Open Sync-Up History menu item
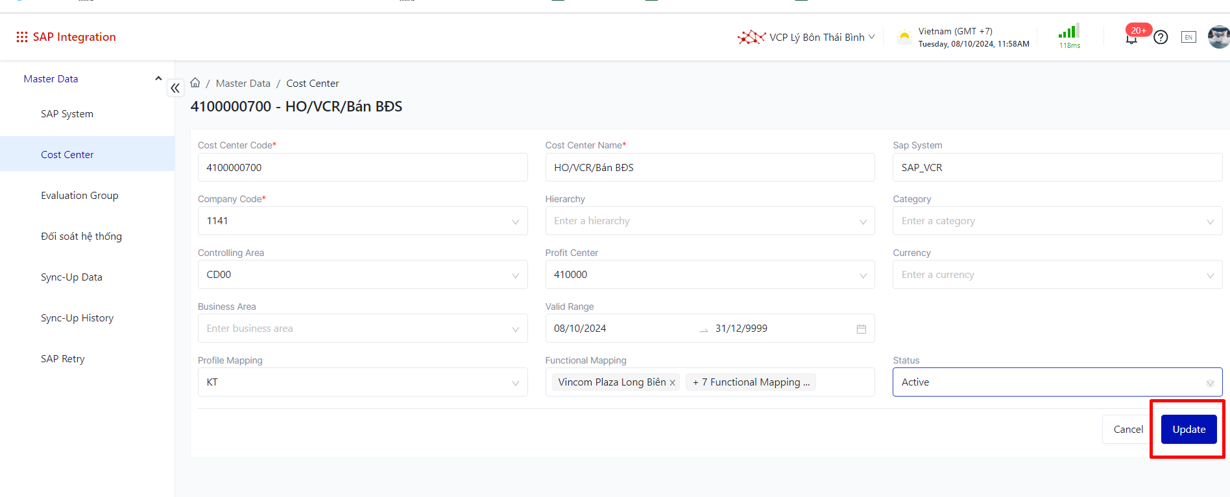 pyautogui.click(x=77, y=318)
